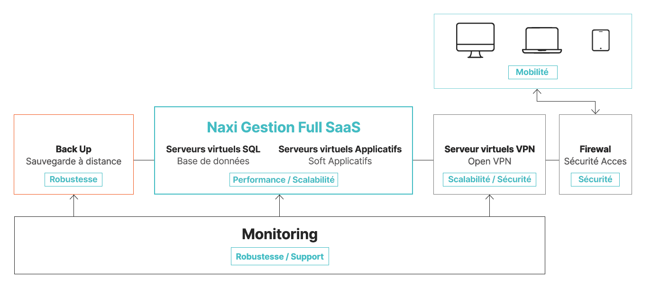Click the Back Up heading
The image size is (651, 289).
[x=73, y=149]
